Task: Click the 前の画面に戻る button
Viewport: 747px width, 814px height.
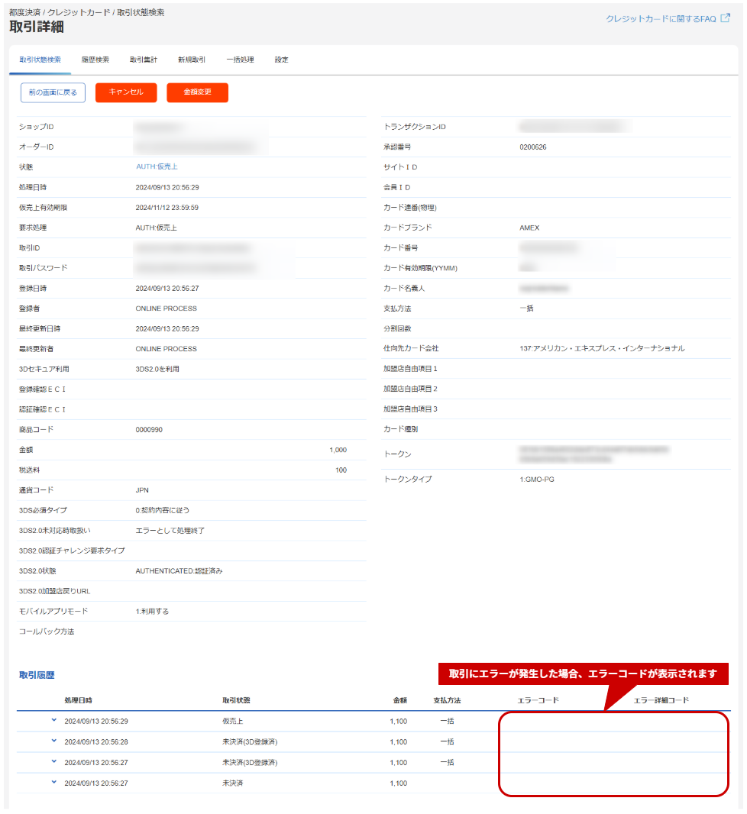Action: click(x=53, y=92)
